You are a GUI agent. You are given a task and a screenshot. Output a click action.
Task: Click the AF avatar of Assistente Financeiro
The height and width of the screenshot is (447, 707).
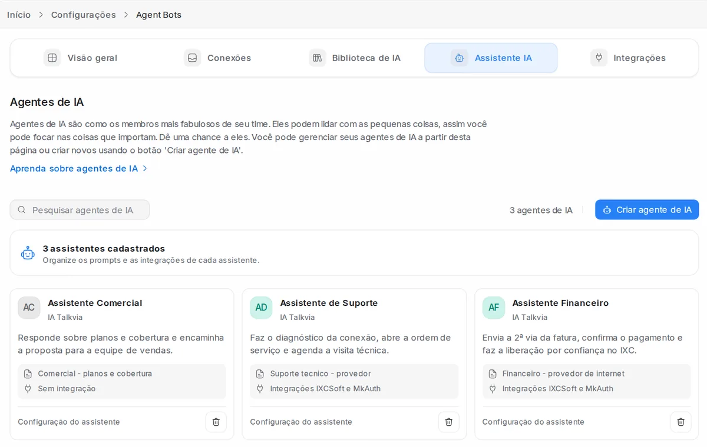point(494,308)
